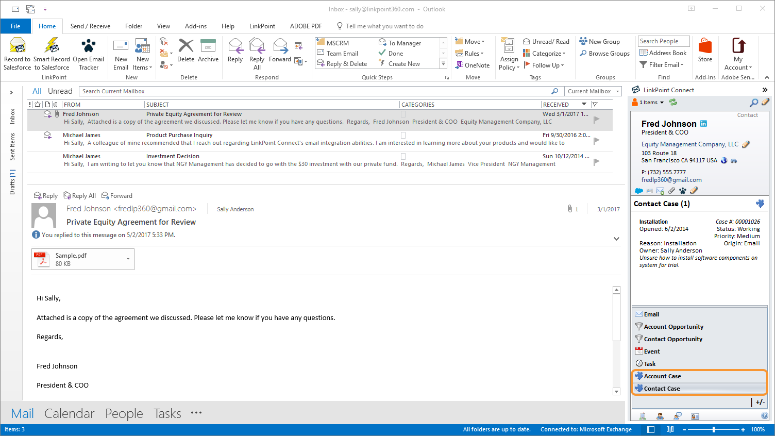Open Current Mailbox search scope dropdown
The image size is (775, 436).
pyautogui.click(x=594, y=91)
